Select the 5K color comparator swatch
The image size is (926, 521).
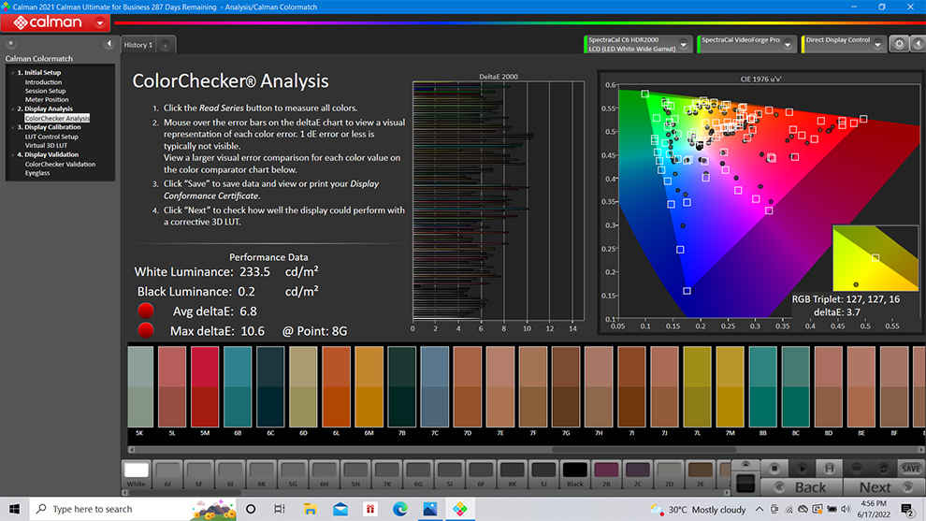pyautogui.click(x=140, y=386)
